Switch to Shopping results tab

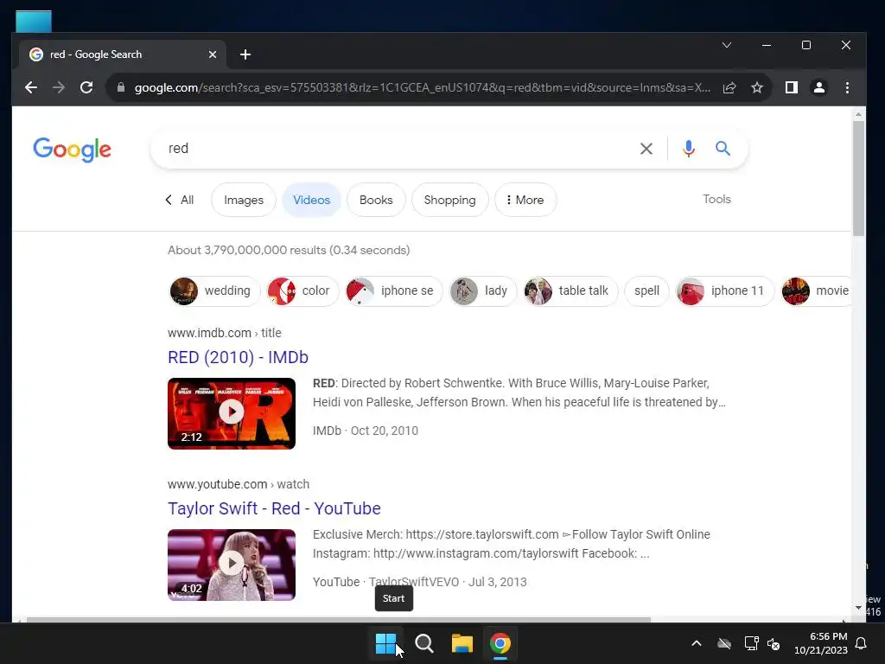pos(449,200)
